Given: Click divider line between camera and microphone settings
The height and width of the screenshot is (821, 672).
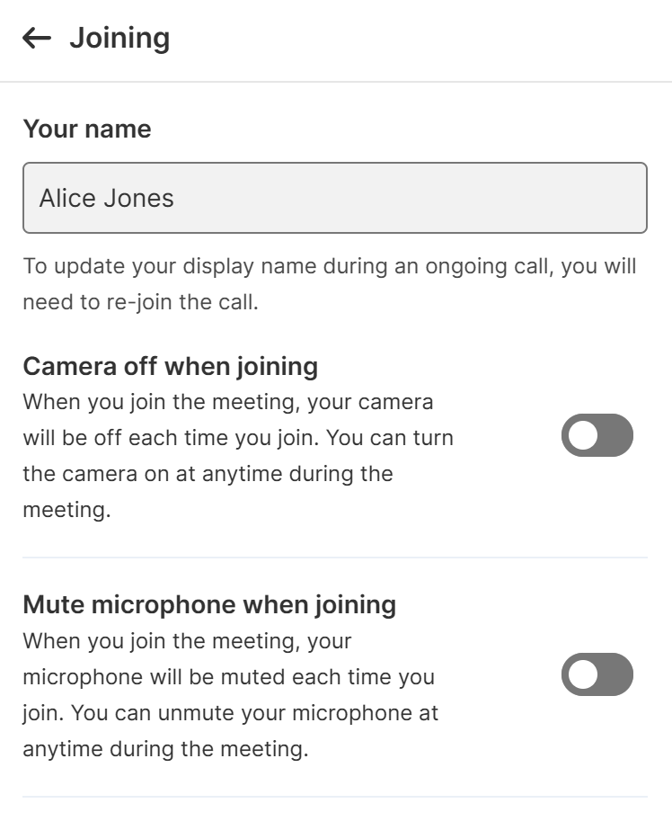Looking at the screenshot, I should 334,558.
